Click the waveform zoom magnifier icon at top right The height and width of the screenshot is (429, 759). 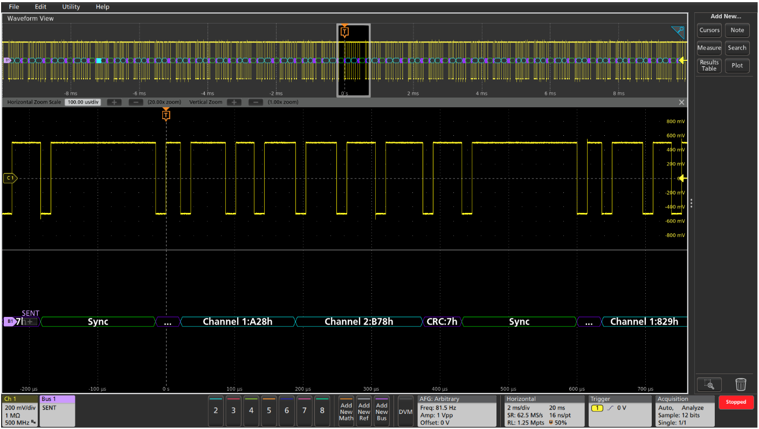(678, 32)
